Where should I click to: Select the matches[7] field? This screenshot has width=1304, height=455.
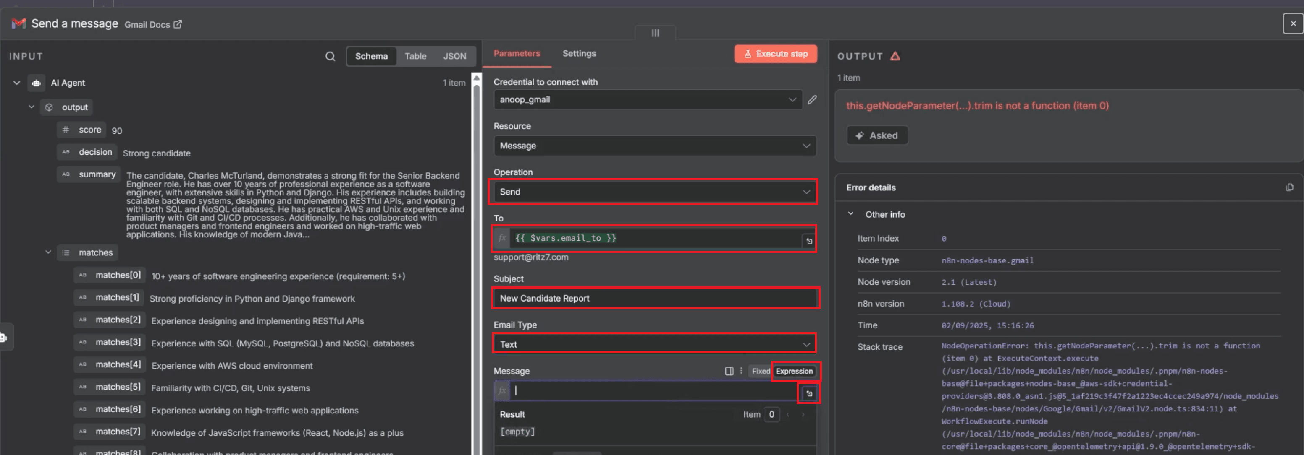110,431
